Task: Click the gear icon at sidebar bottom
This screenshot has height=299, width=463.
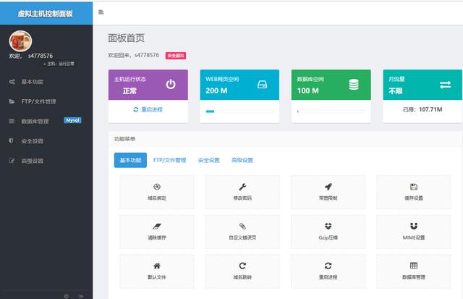Action: point(66,296)
